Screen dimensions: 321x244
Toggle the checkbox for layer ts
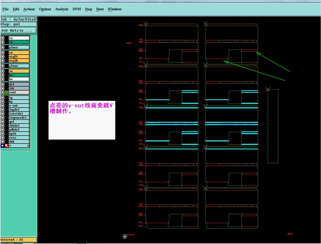(3, 42)
